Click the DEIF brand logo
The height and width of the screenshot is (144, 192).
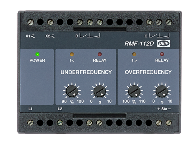[163, 43]
